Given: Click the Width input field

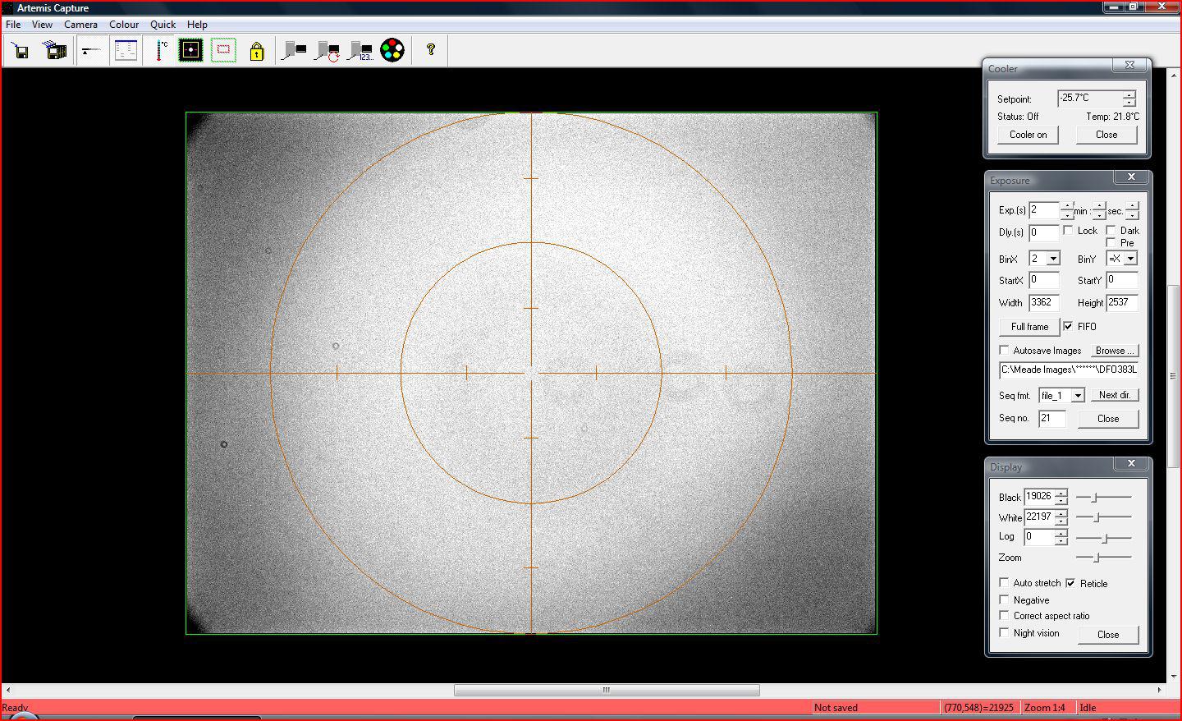Looking at the screenshot, I should pos(1044,302).
